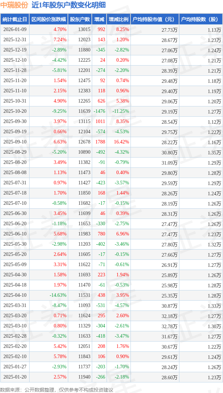Click the -14.63% price change value
The image size is (223, 393).
[58, 295]
